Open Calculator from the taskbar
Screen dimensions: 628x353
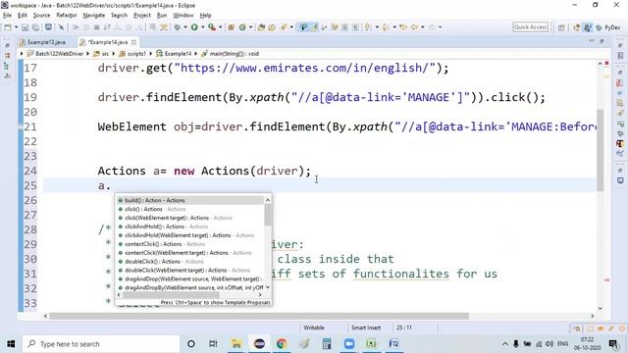click(x=327, y=343)
